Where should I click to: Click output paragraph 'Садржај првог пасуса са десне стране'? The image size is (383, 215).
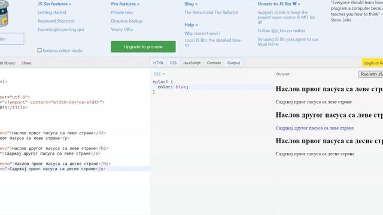click(315, 154)
